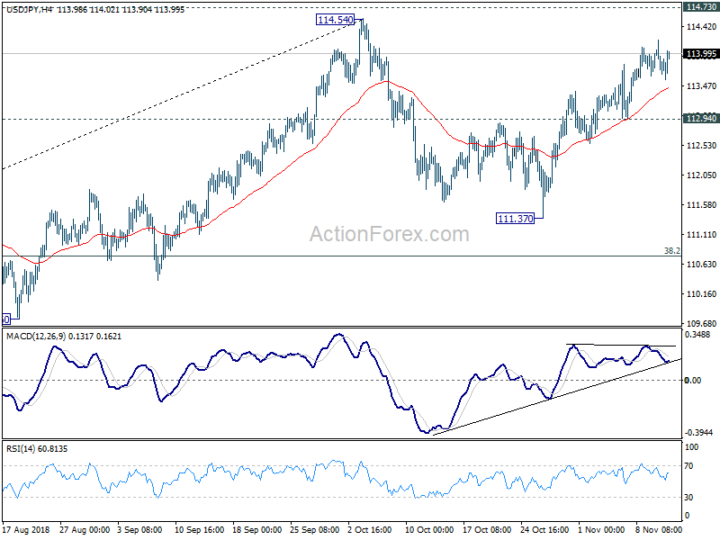
Task: Click the 110.160 price axis label
Action: [x=701, y=294]
